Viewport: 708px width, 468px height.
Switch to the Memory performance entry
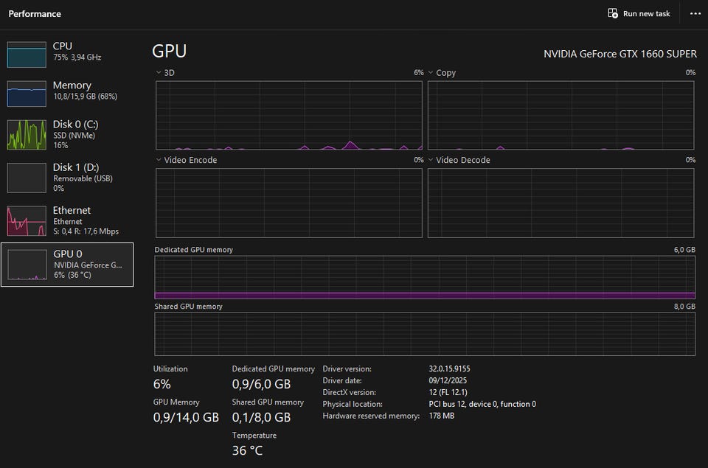coord(67,94)
